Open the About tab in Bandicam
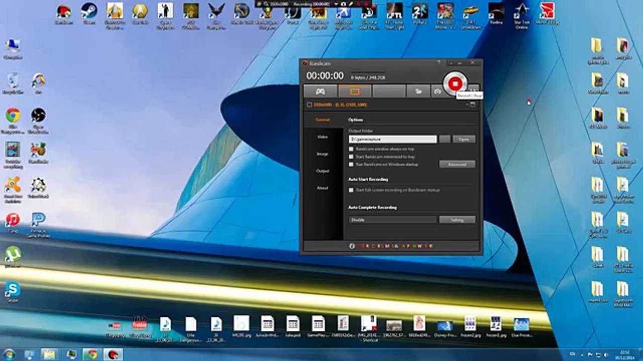 tap(323, 188)
